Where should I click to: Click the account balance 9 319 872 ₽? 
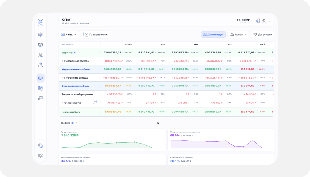243,20
